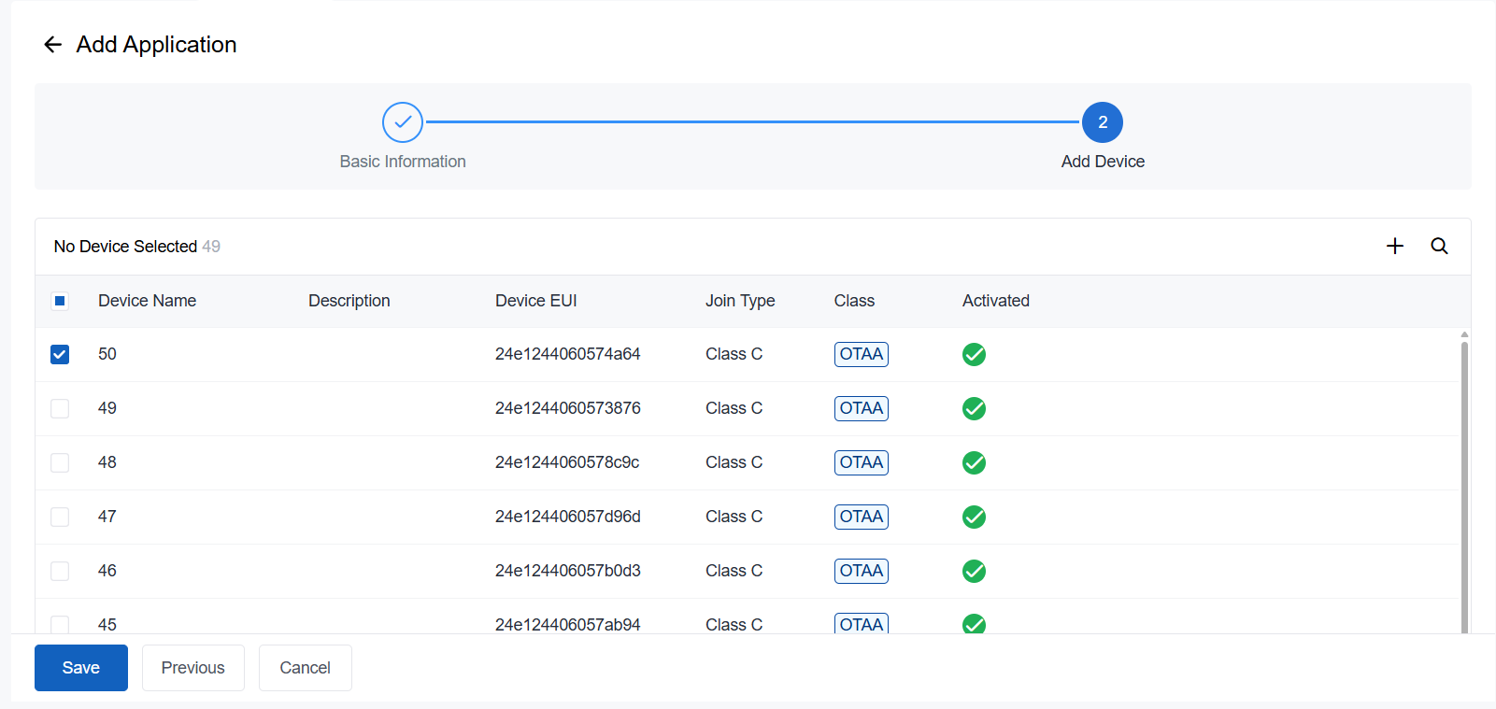Go to the Basic Information step label
The height and width of the screenshot is (709, 1496).
(x=403, y=162)
